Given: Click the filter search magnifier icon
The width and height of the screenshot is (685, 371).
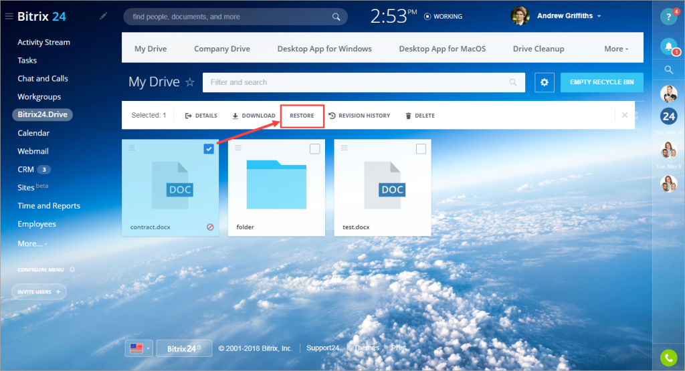Looking at the screenshot, I should (513, 82).
